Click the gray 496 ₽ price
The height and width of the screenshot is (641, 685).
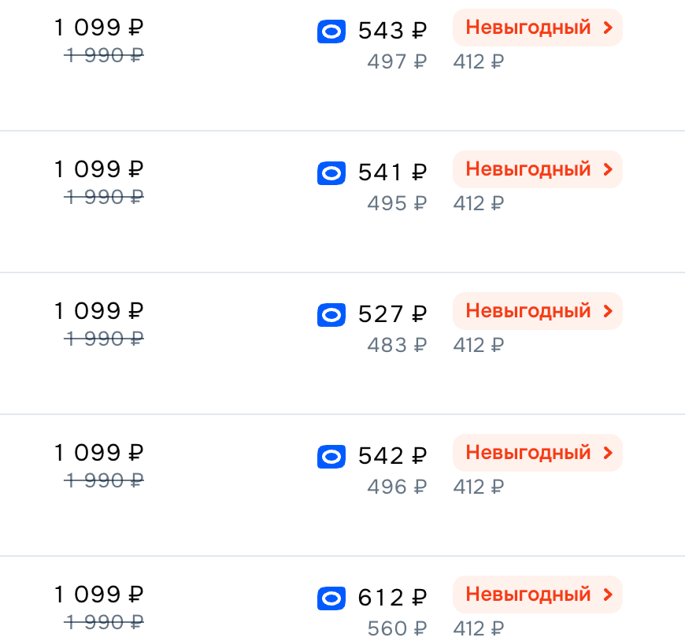tap(396, 487)
